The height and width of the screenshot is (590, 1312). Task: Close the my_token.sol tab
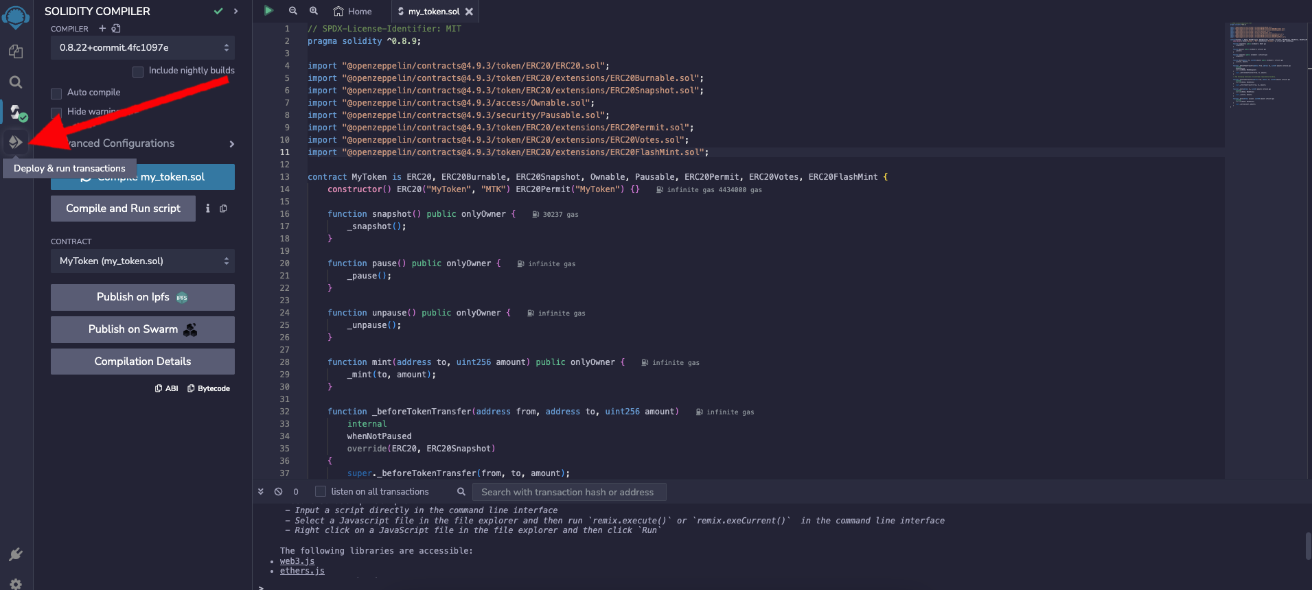(469, 12)
